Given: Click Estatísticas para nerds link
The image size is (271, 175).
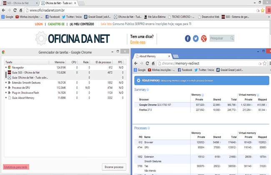Looking at the screenshot, I should point(16,167).
